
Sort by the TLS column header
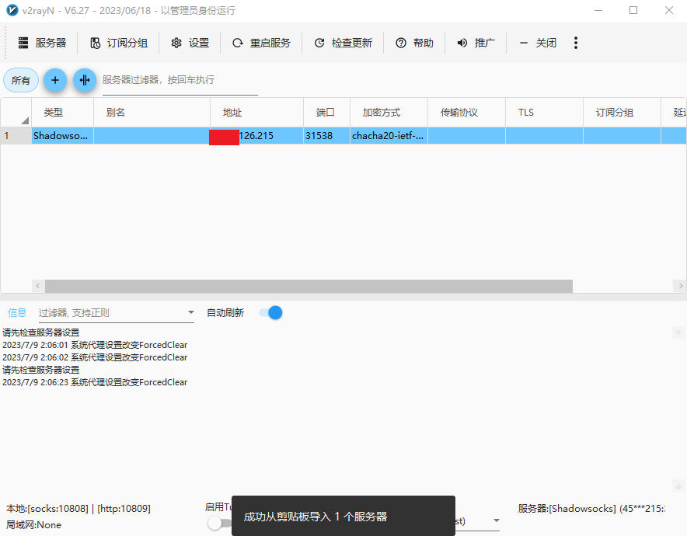[544, 113]
